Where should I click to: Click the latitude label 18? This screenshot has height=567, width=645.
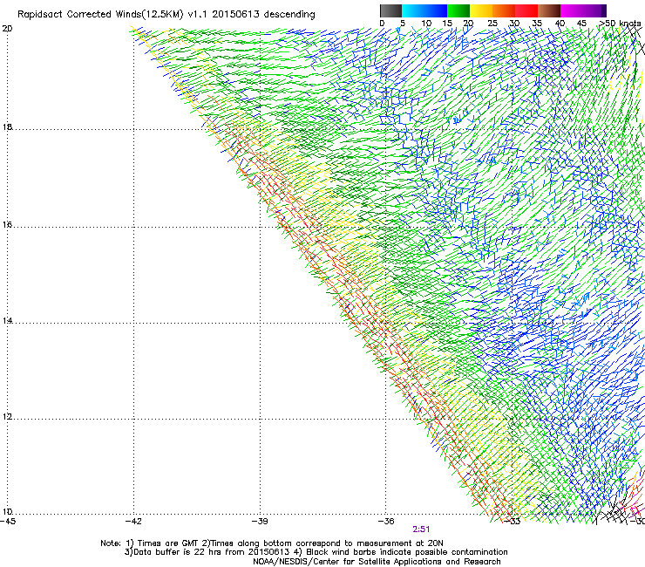coord(7,126)
